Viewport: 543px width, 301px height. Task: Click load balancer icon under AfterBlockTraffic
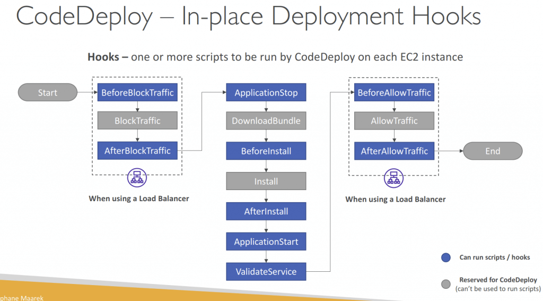tap(137, 177)
